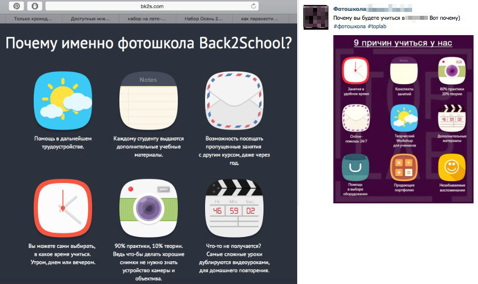Click the small envelope icon 'Online-помощь 24/7'

coord(356,118)
